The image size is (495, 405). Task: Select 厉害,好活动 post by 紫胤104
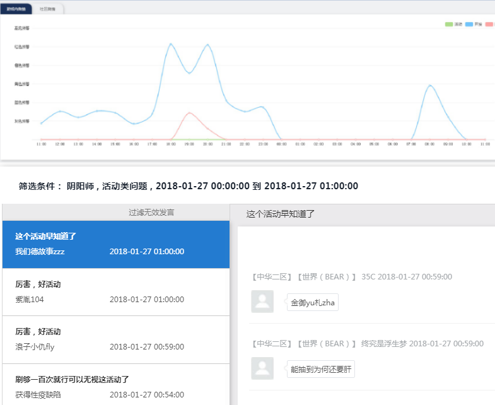[116, 291]
